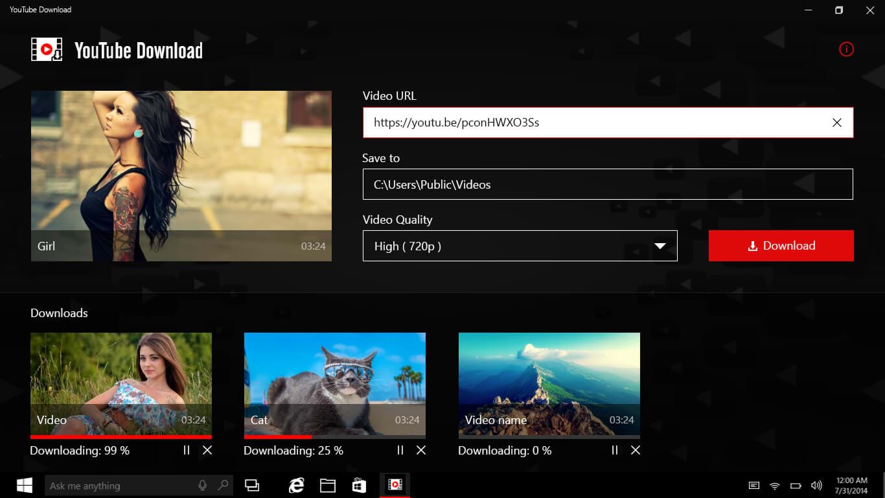Viewport: 885px width, 498px height.
Task: Cancel the download at 0 %
Action: click(x=636, y=450)
